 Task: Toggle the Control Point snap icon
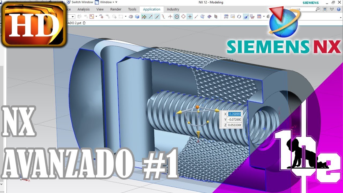point(164,17)
